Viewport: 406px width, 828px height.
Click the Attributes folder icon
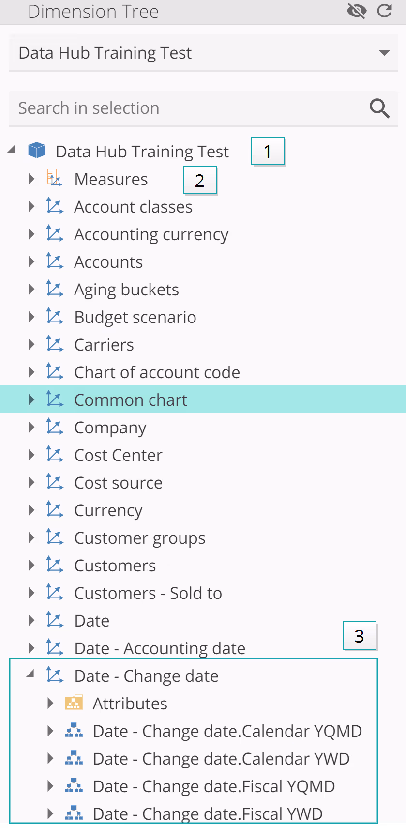pos(74,703)
